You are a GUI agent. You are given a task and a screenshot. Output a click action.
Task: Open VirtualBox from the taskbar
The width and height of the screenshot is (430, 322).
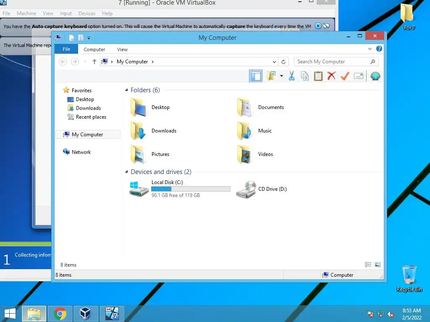86,314
